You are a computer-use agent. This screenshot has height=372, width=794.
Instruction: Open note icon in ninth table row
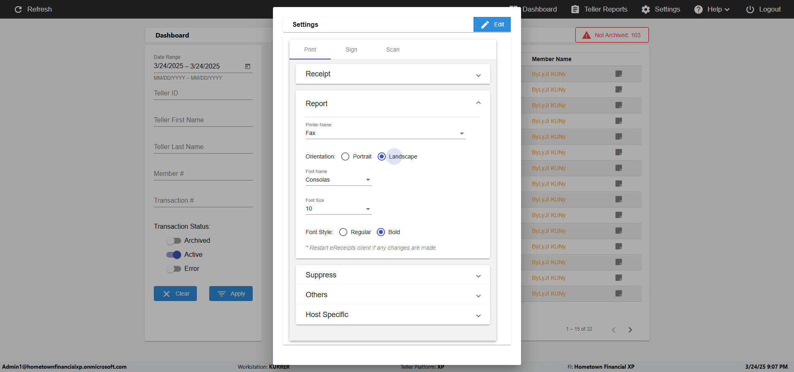coord(619,199)
